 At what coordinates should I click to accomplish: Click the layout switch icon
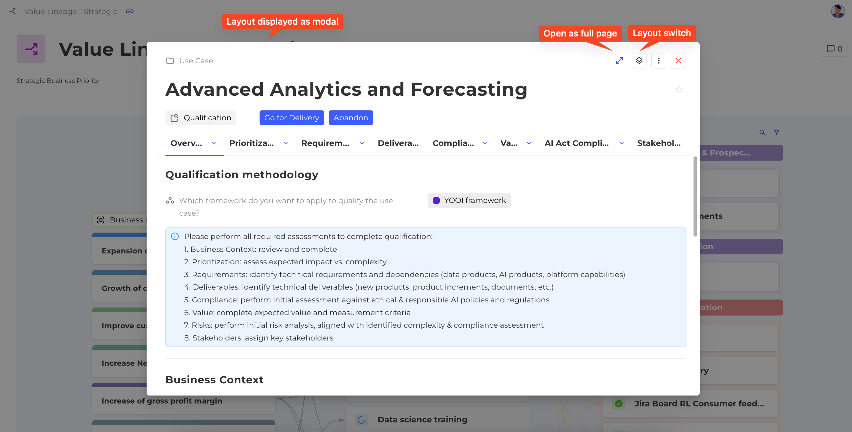639,61
